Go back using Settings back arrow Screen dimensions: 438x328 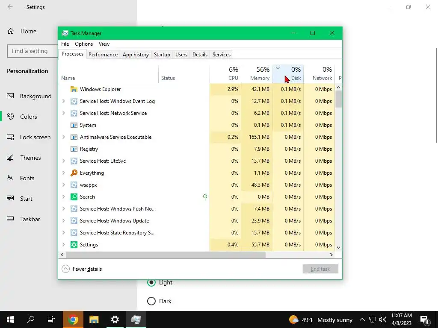[10, 7]
